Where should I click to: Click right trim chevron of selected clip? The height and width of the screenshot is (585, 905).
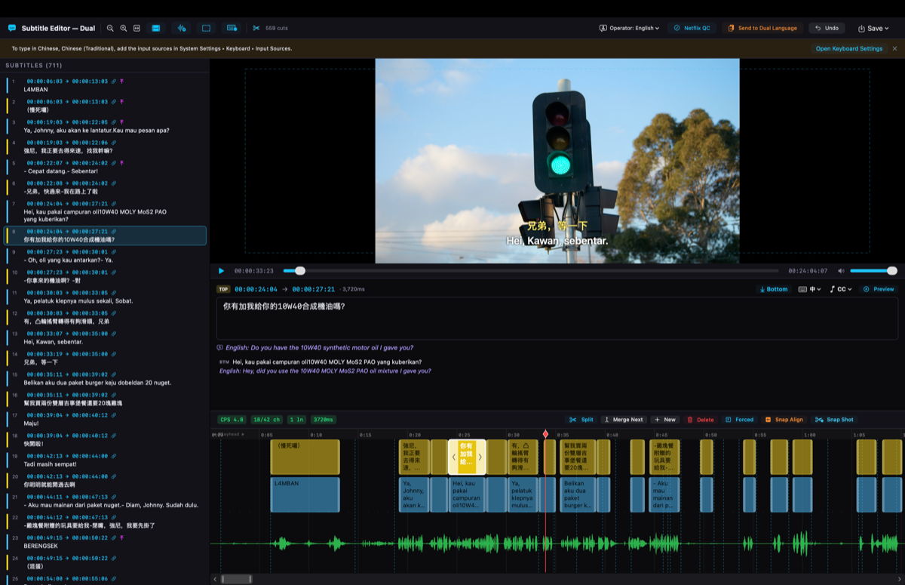click(x=480, y=457)
